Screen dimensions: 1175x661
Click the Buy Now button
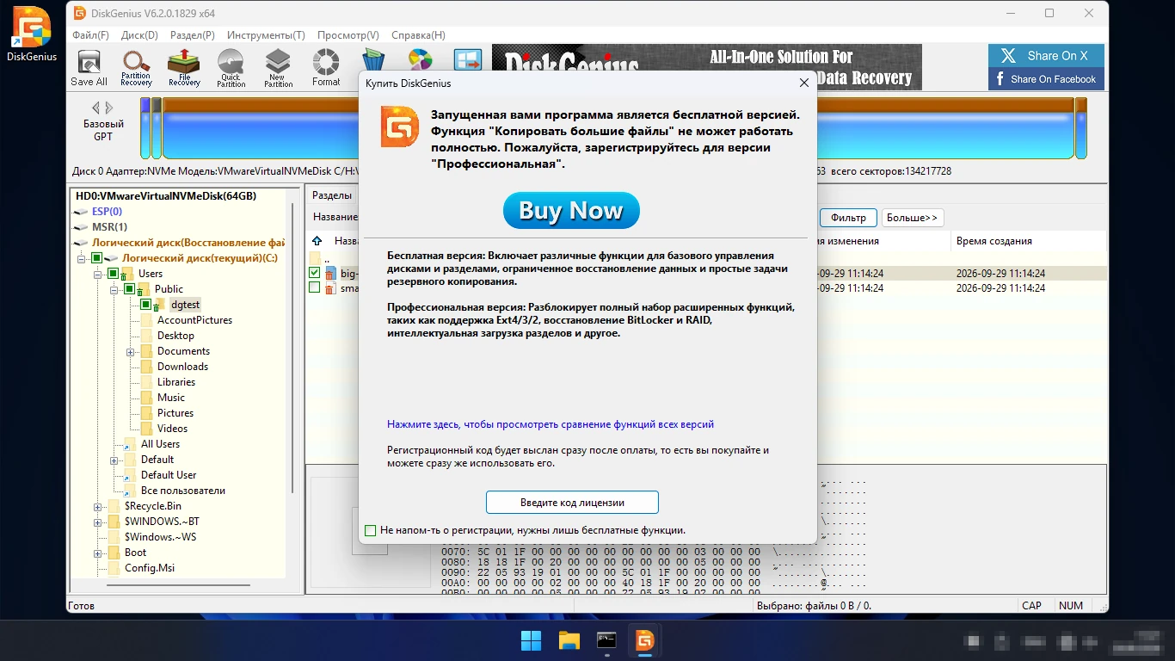[571, 211]
